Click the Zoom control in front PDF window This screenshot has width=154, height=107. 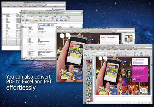click(x=69, y=31)
